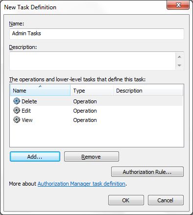Select the Edit operation row
The image size is (193, 215).
pyautogui.click(x=96, y=111)
